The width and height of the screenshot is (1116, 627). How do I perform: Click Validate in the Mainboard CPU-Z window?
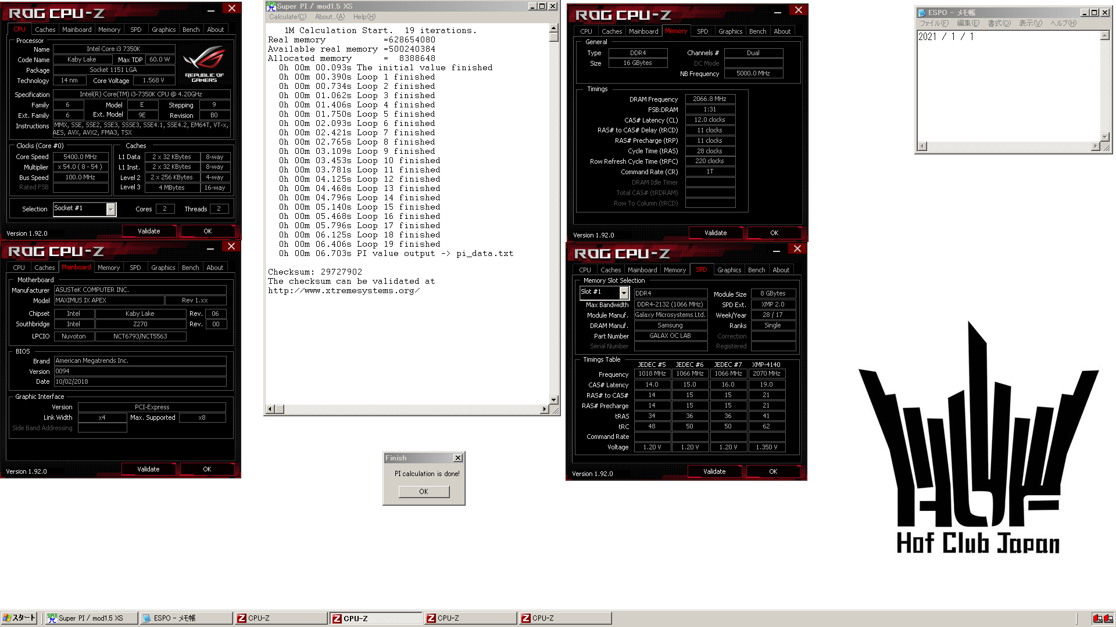[x=148, y=469]
